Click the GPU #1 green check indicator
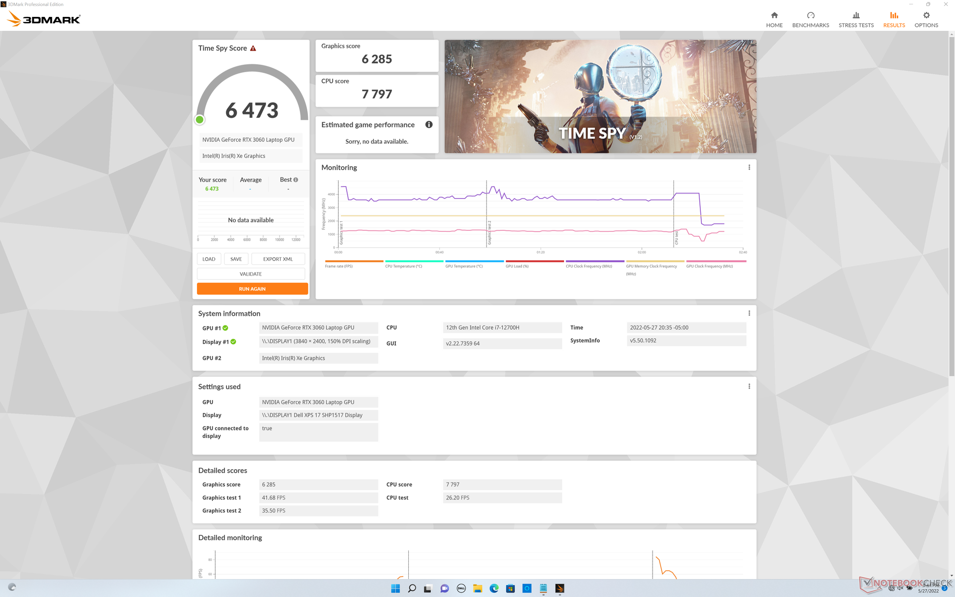Screen dimensions: 955x597 [225, 328]
